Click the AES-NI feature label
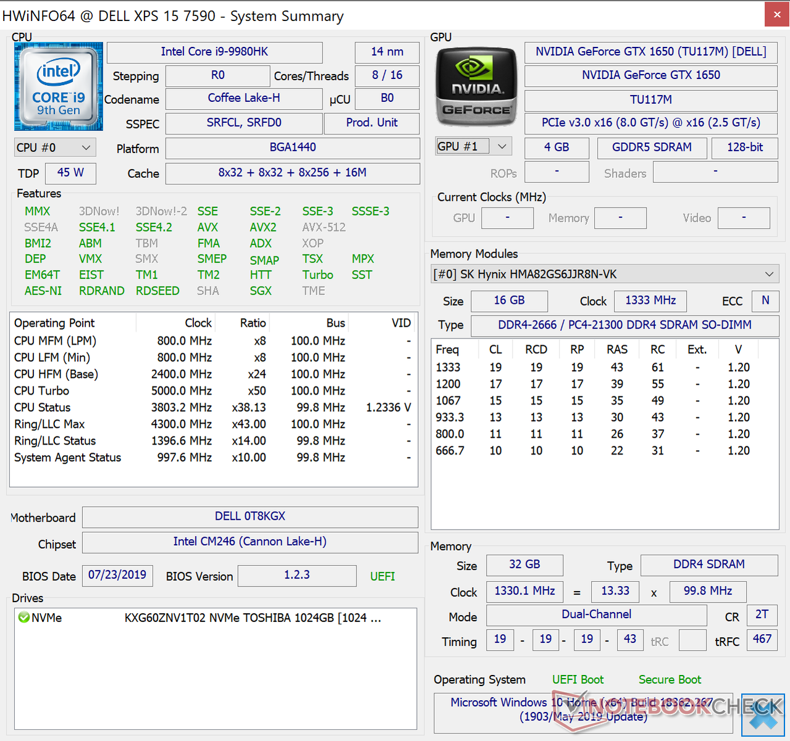Screen dimensions: 790x741 coord(43,291)
